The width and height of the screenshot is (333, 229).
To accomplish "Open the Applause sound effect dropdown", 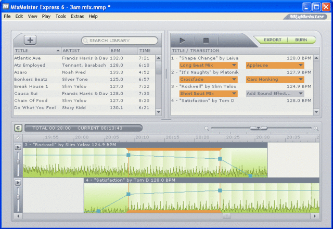I will tap(275, 65).
